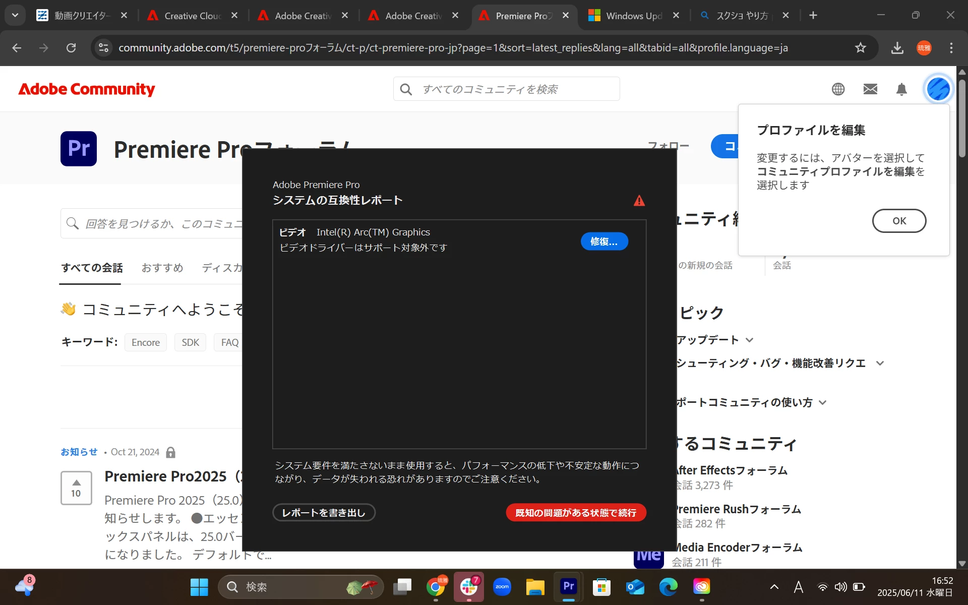Open Premiere Pro from the taskbar
Image resolution: width=968 pixels, height=605 pixels.
[x=568, y=586]
